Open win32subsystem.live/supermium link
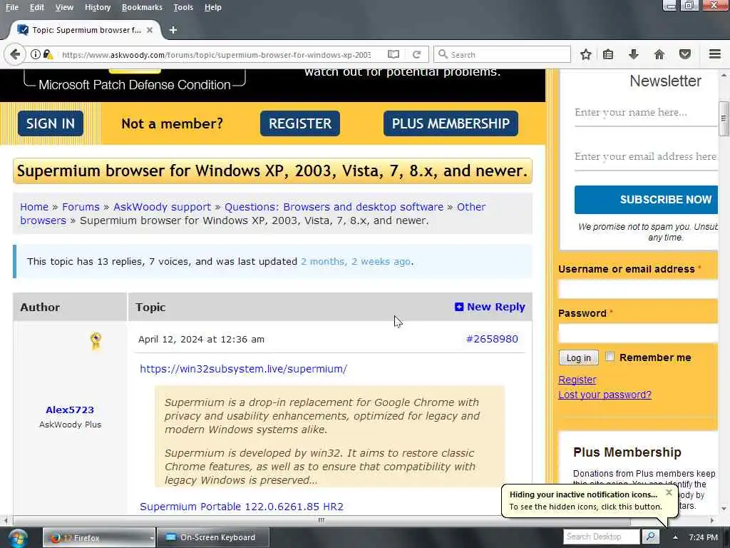Image resolution: width=730 pixels, height=548 pixels. [244, 369]
